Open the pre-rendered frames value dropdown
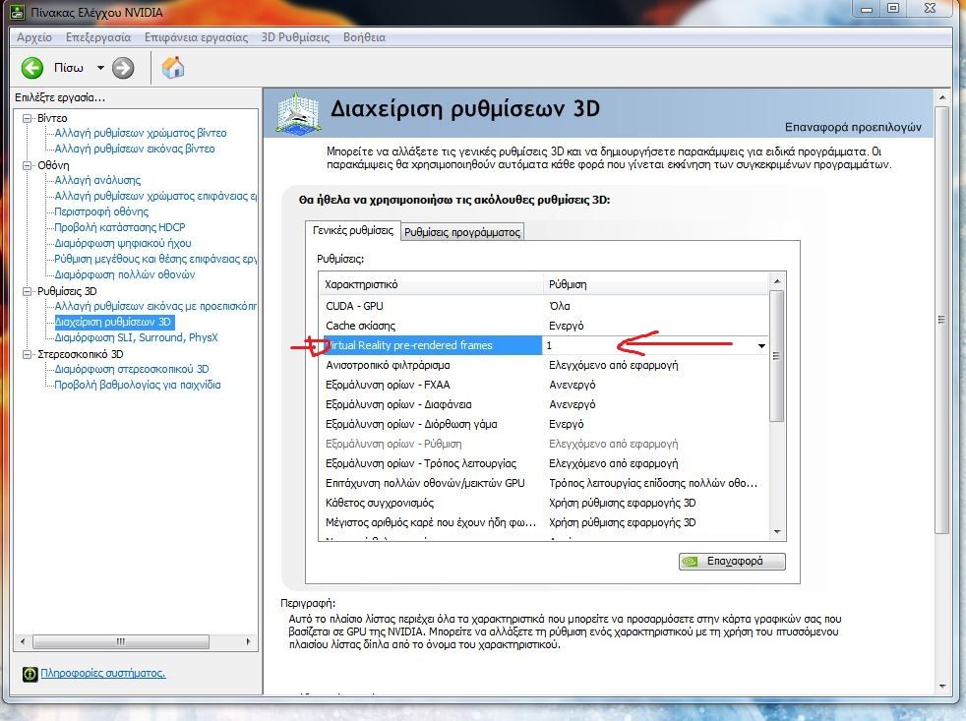 click(x=761, y=345)
